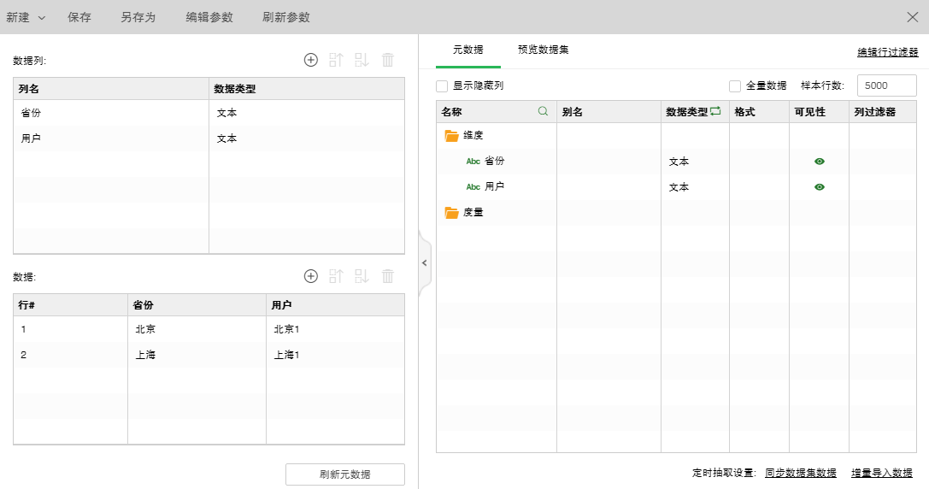Delete selected column in 数据列 section
Image resolution: width=929 pixels, height=489 pixels.
[388, 60]
